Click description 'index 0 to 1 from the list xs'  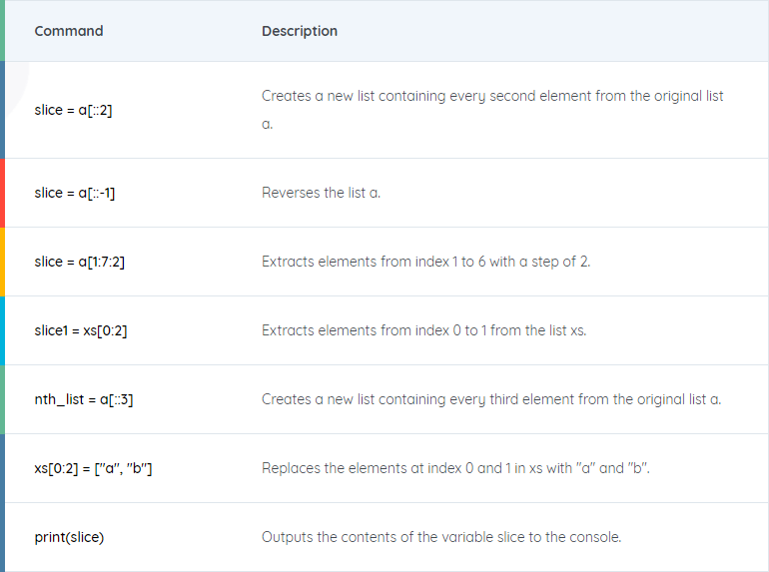point(423,330)
